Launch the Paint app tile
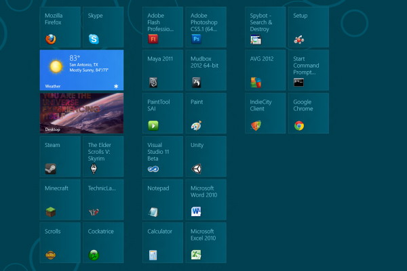407x271 pixels. [206, 113]
